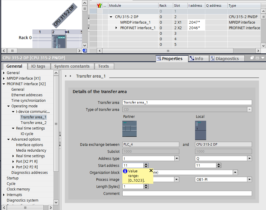Click the Transfer area name field
The height and width of the screenshot is (210, 266).
point(187,102)
